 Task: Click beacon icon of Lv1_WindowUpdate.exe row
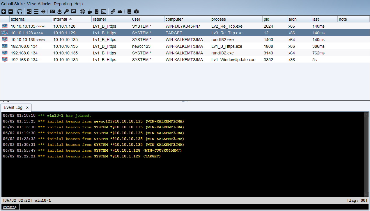(5, 60)
